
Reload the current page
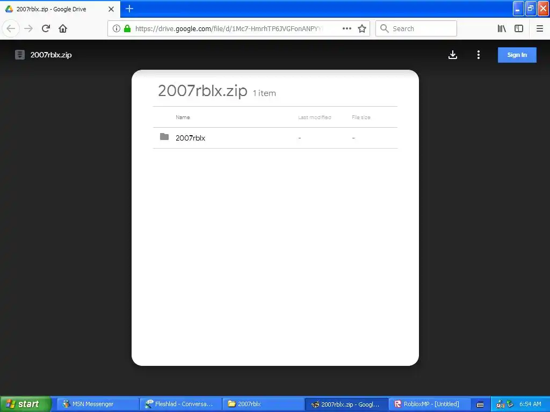pos(46,28)
